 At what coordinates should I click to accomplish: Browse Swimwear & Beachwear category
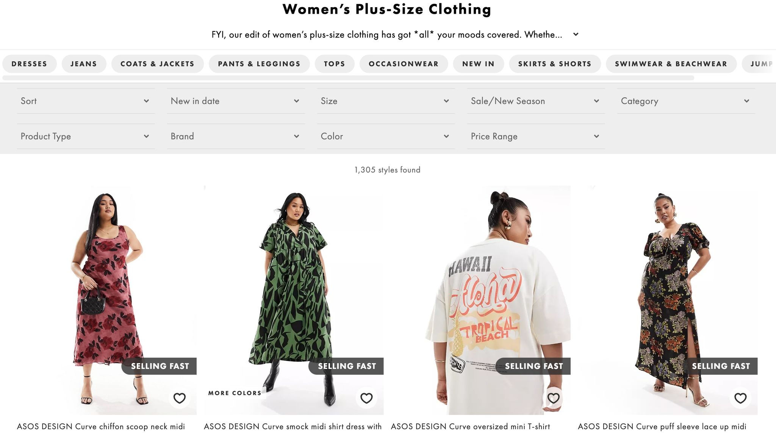(671, 64)
